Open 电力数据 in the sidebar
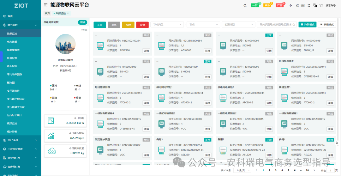341x176 pixels. [20, 42]
